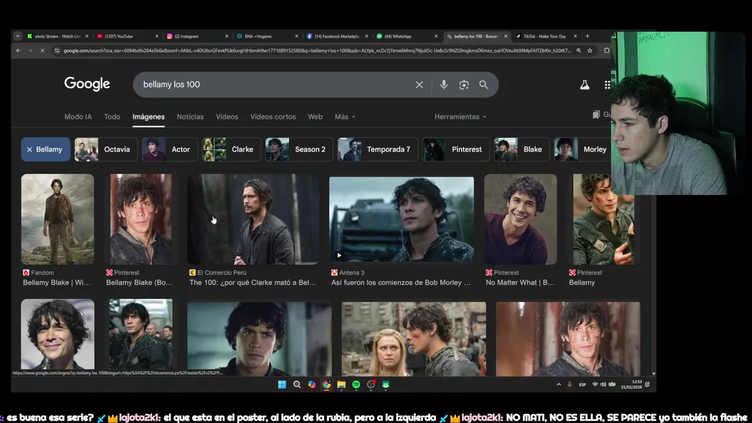The height and width of the screenshot is (423, 752).
Task: Open the Google apps grid
Action: coord(607,85)
